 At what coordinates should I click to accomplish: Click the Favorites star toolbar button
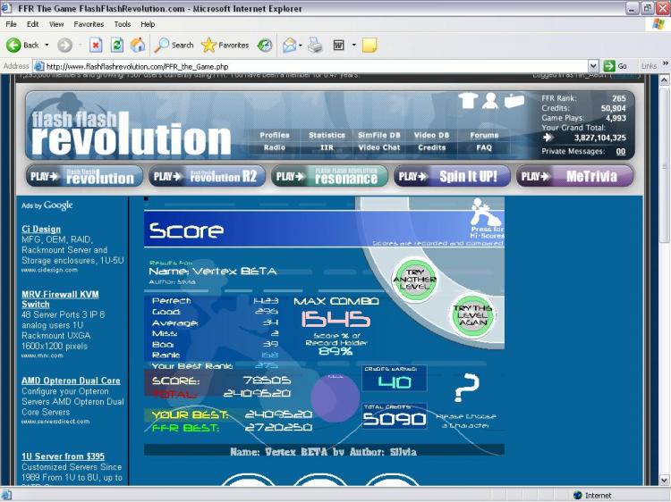(225, 45)
